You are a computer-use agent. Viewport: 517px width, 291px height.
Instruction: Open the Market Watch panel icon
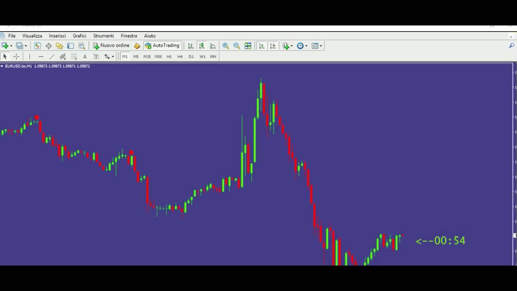(37, 46)
